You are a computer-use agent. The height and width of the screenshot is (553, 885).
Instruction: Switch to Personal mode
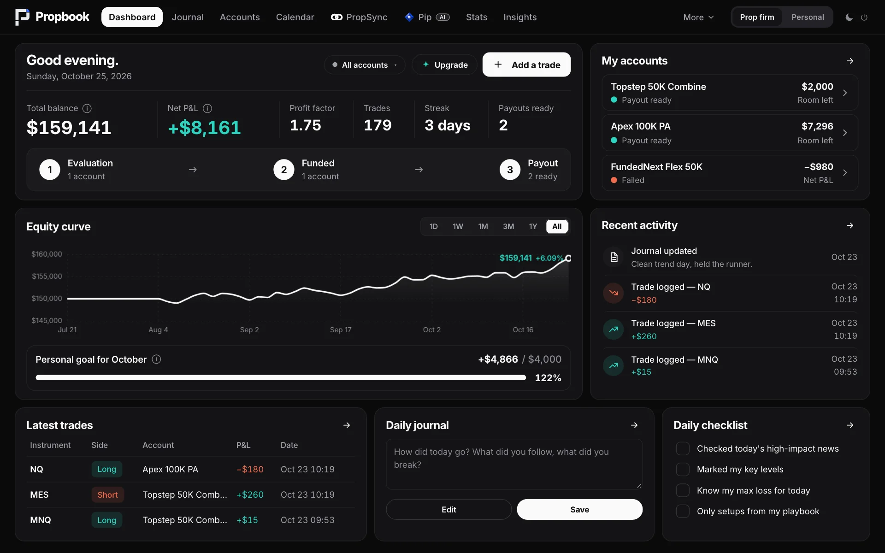click(808, 17)
